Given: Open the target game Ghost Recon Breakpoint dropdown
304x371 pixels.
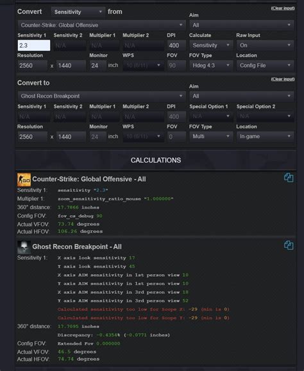Looking at the screenshot, I should [x=101, y=96].
